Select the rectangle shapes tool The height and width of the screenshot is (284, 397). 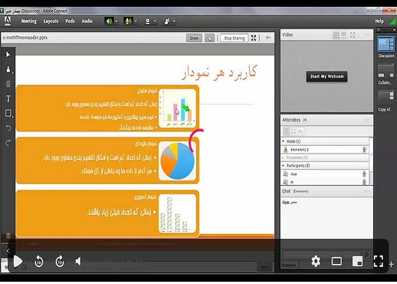8,113
